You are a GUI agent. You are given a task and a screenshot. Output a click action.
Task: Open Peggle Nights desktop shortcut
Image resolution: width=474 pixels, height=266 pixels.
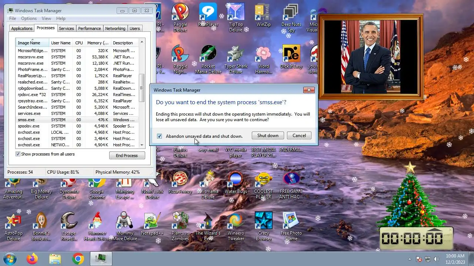tap(180, 59)
